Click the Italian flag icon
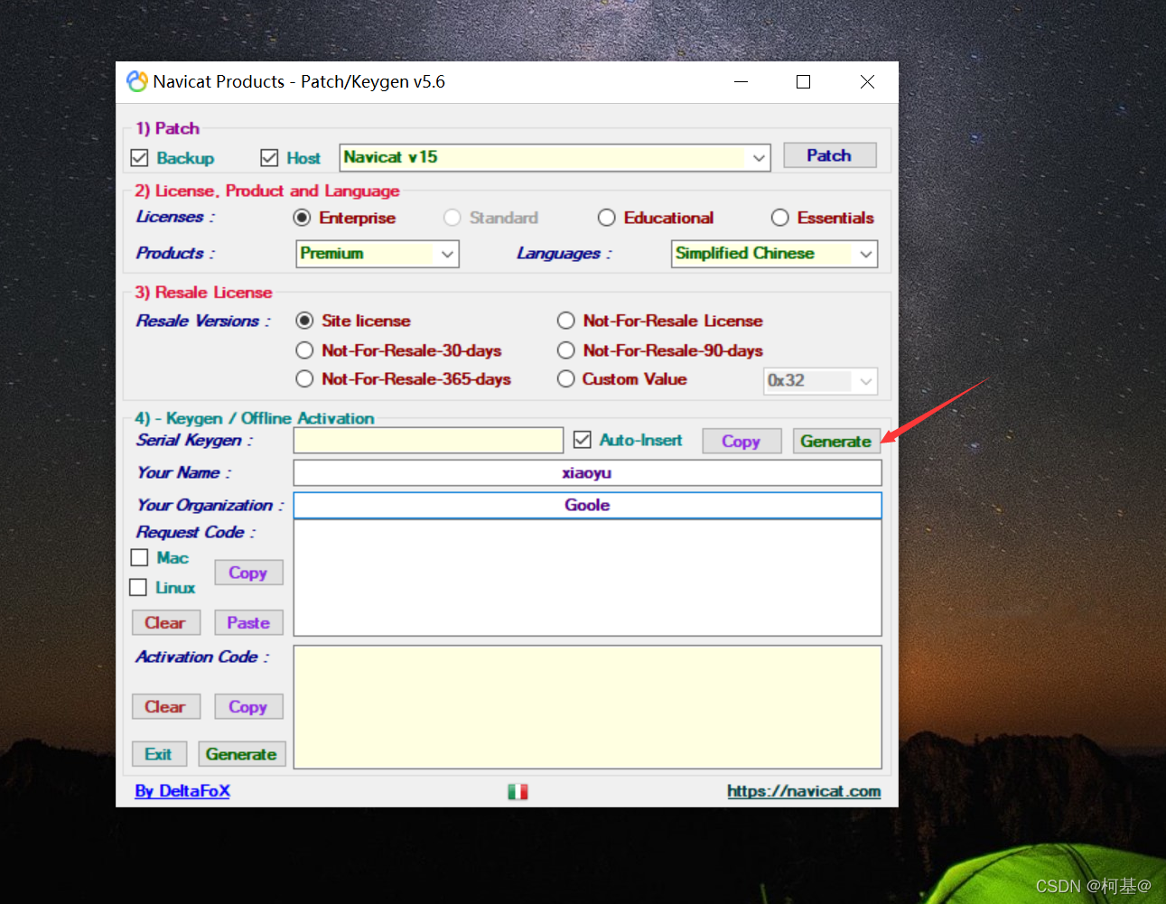The image size is (1166, 904). tap(518, 792)
